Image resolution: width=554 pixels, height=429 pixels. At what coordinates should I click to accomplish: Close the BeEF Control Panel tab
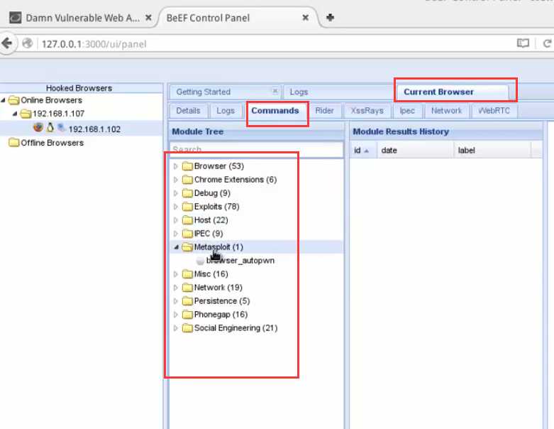(306, 17)
